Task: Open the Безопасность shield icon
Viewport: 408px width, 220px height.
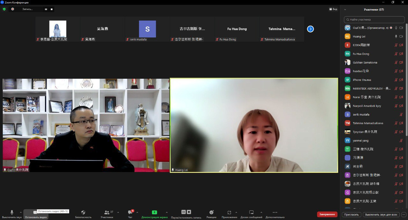Action: click(x=83, y=212)
